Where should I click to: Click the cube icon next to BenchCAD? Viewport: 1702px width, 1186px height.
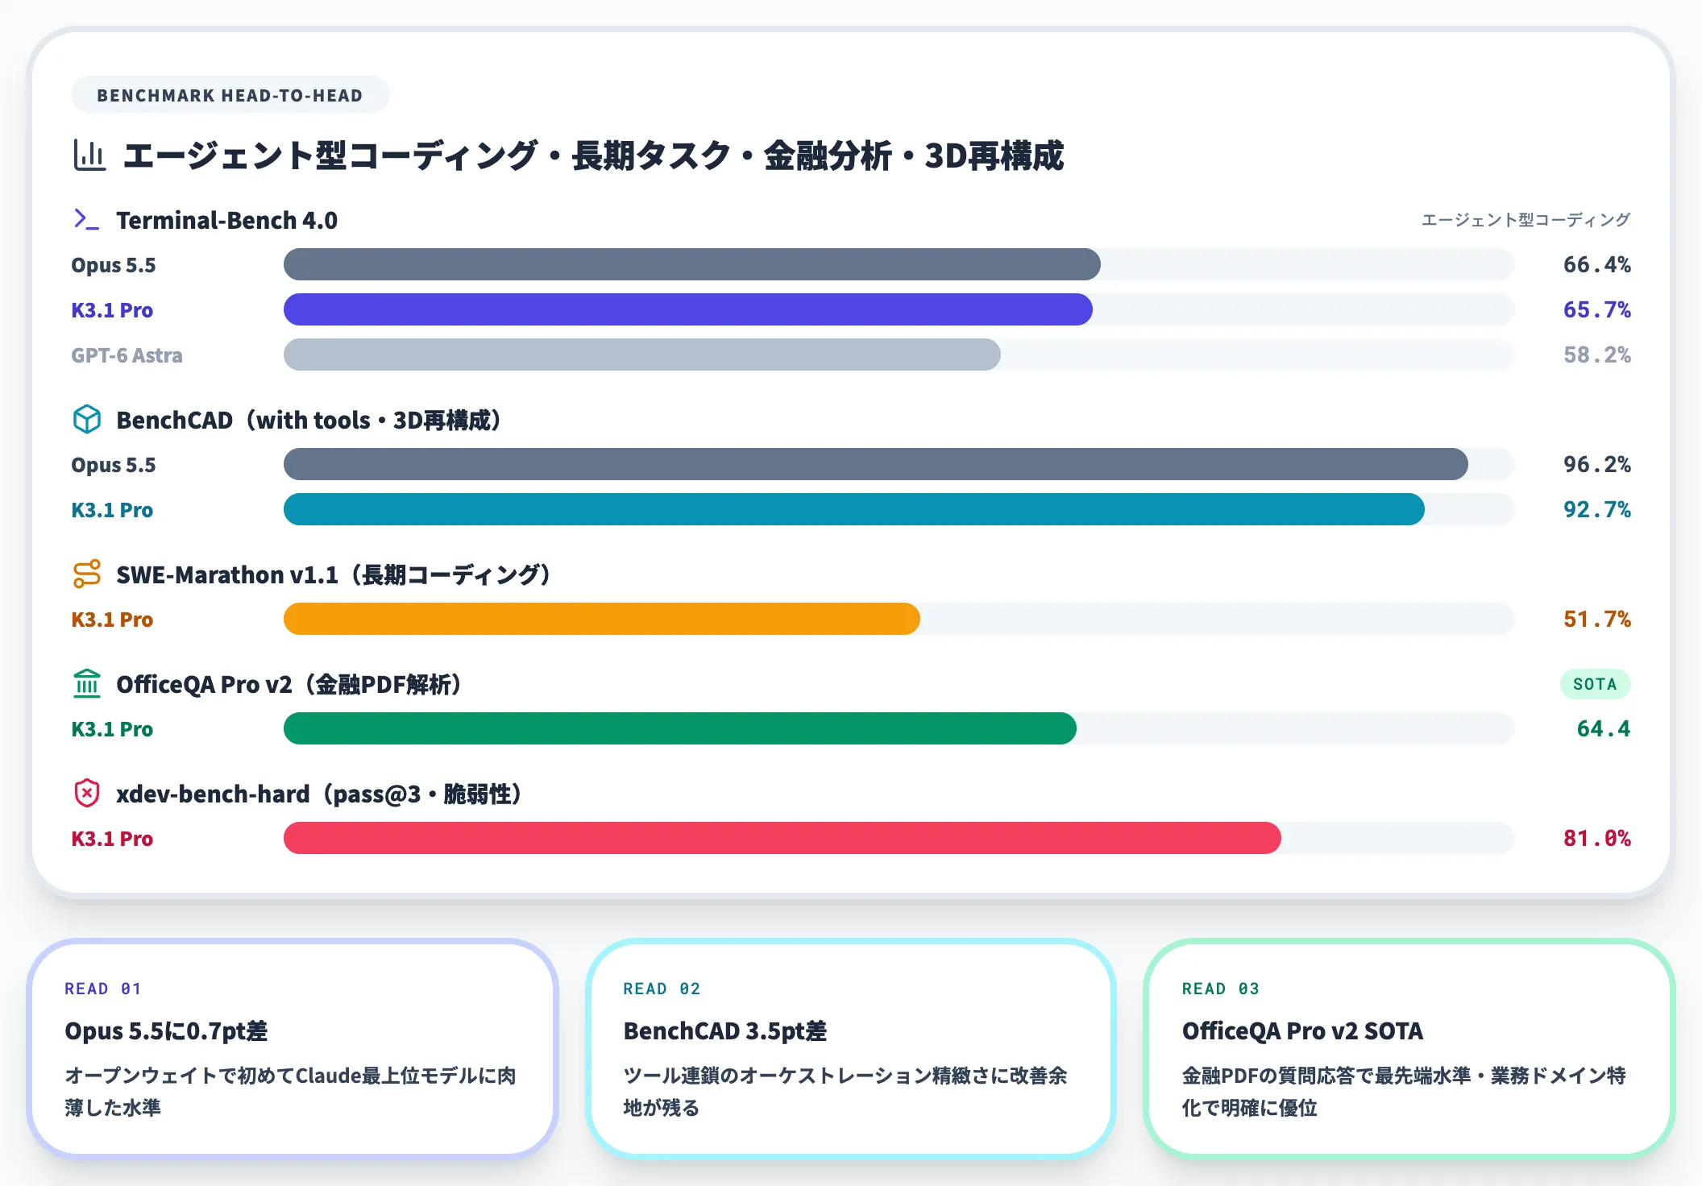click(x=87, y=419)
